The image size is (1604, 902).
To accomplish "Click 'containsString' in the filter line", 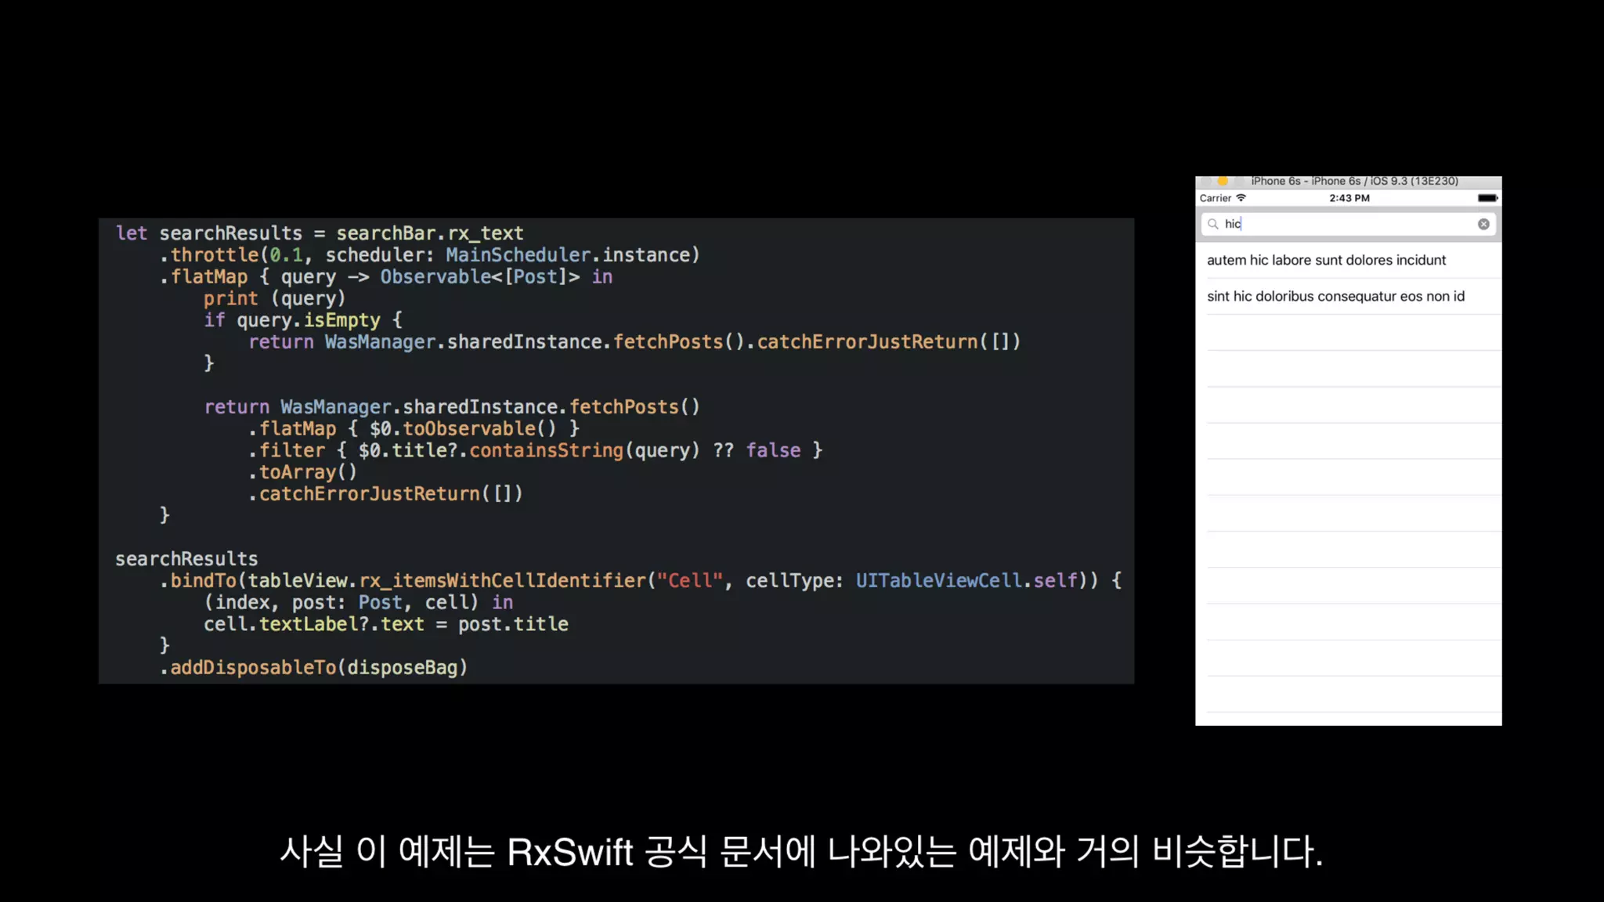I will 546,451.
